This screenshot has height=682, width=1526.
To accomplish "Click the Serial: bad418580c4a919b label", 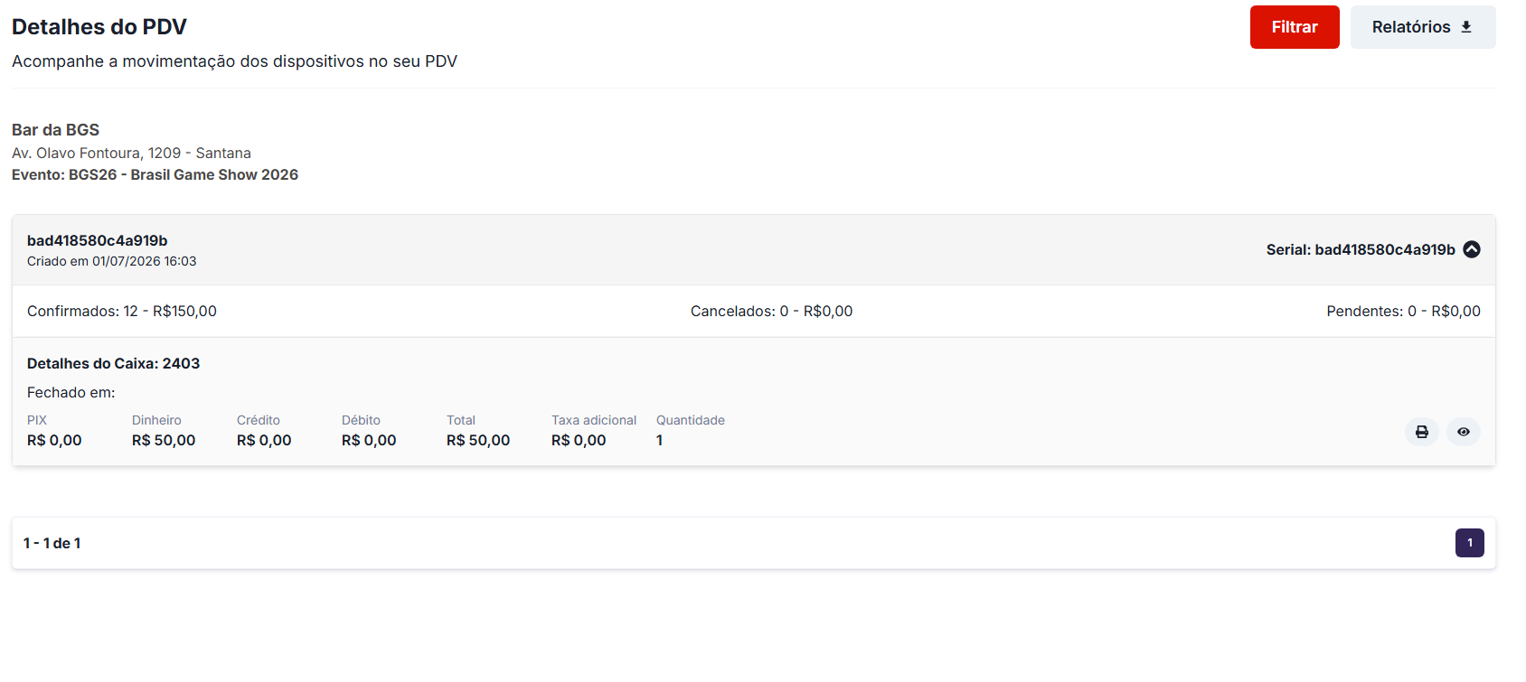I will [x=1361, y=249].
